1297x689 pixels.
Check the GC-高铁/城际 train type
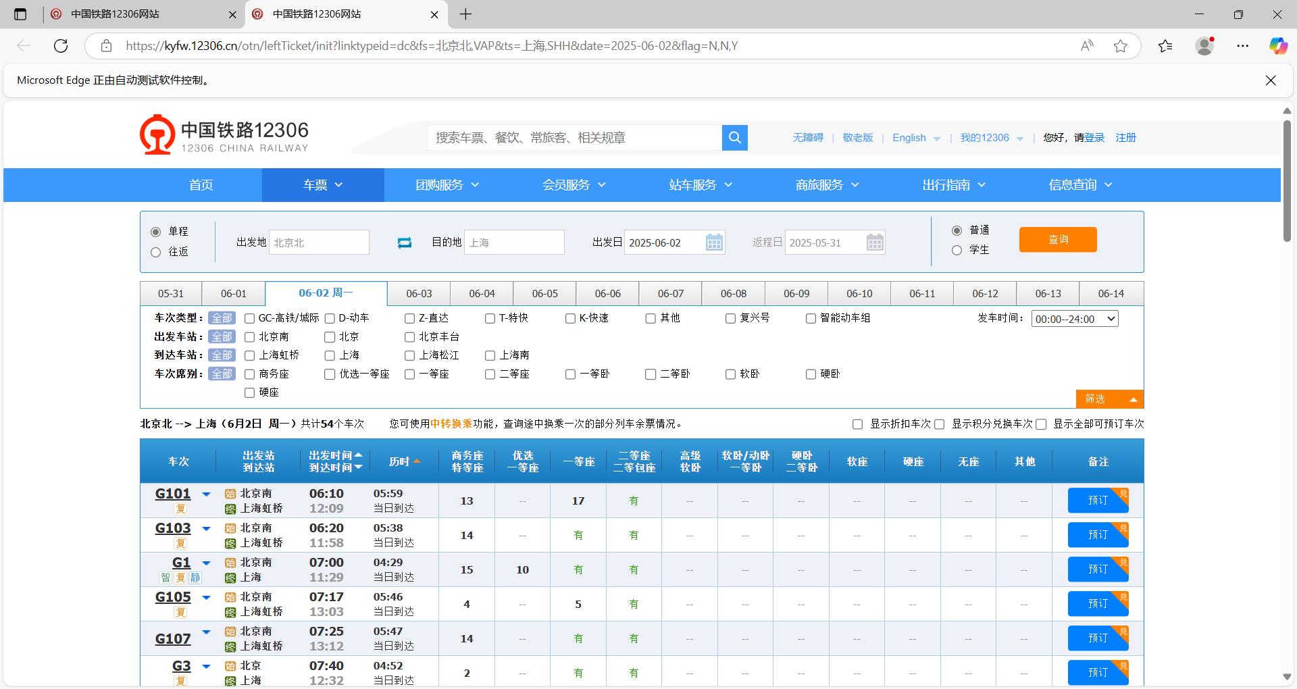pyautogui.click(x=249, y=318)
